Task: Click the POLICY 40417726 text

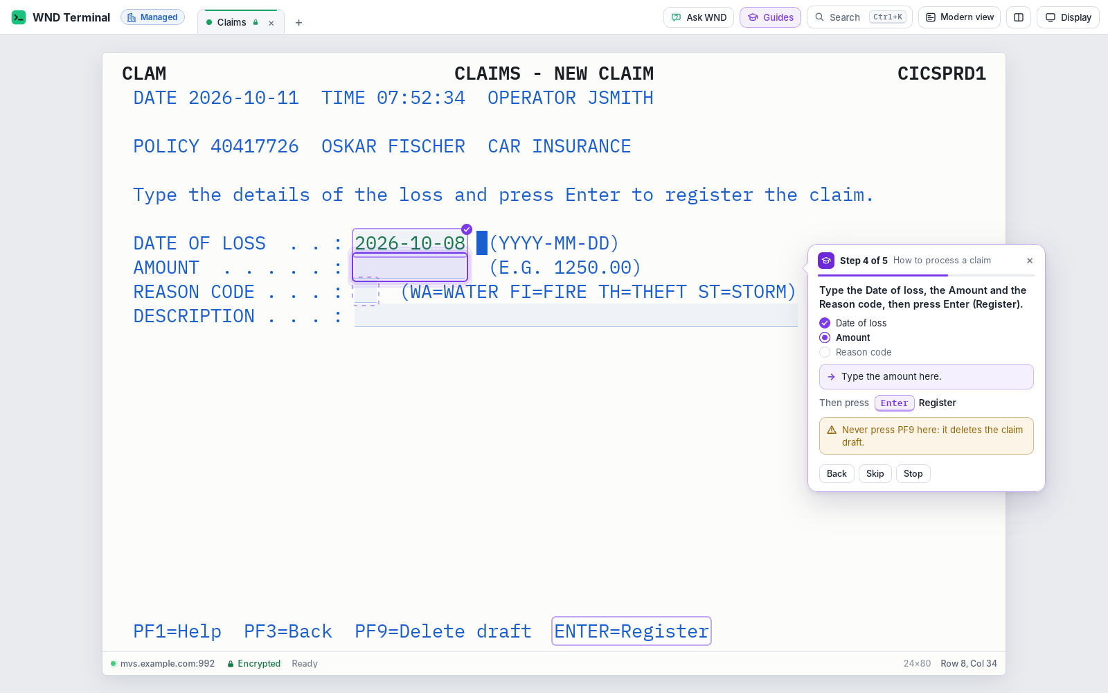Action: pos(216,146)
